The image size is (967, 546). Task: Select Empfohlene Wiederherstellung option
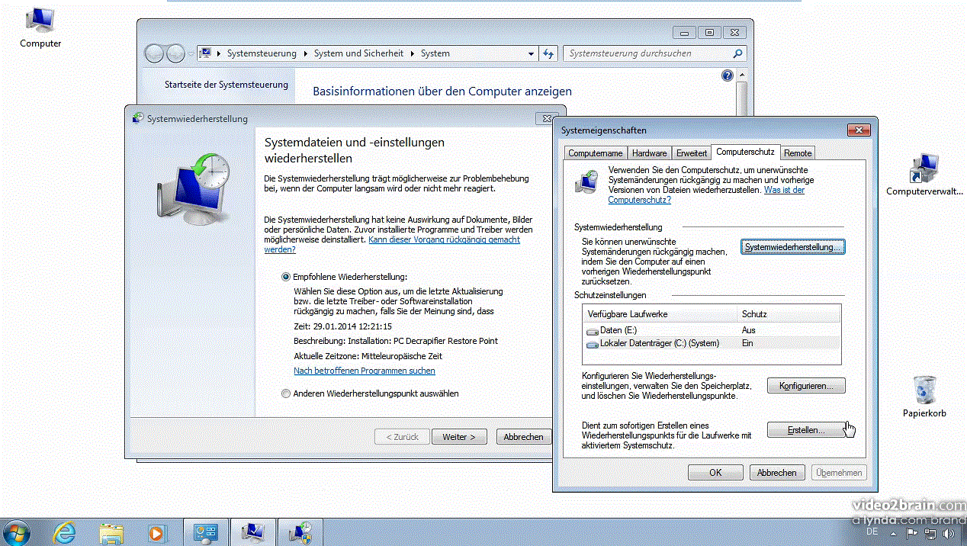(286, 277)
